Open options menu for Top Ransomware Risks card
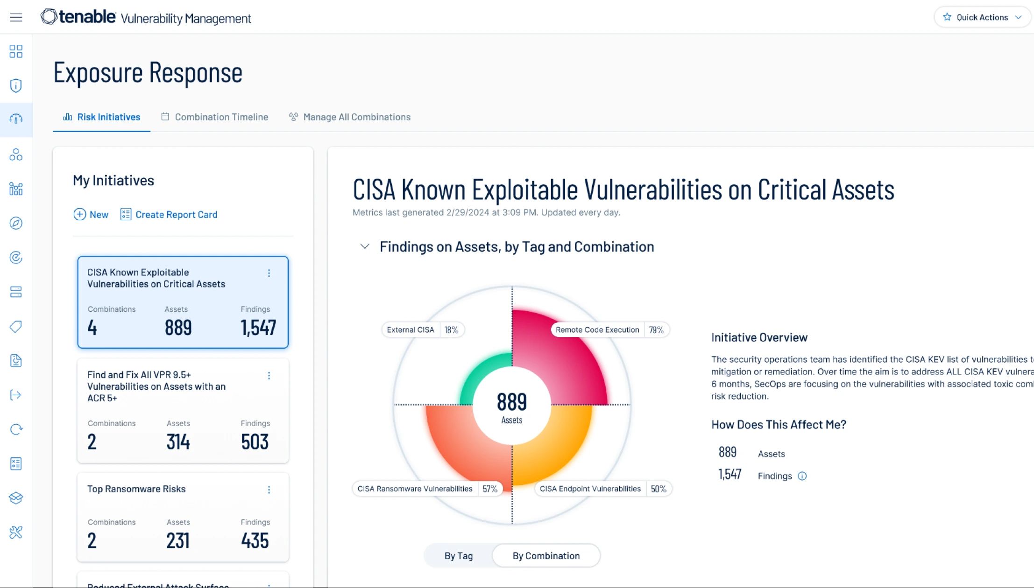 pyautogui.click(x=269, y=490)
